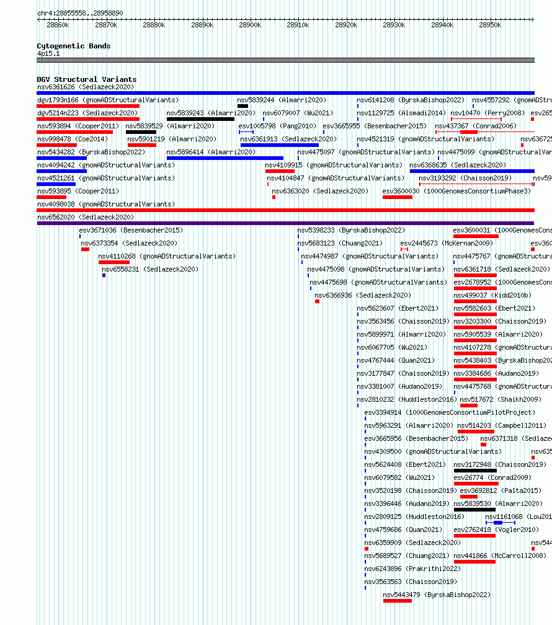This screenshot has width=552, height=625.
Task: Click esv1005798 (Pang2010) label
Action: point(277,126)
